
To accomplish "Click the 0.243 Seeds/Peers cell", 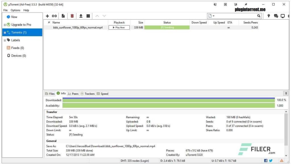I will coord(255,28).
